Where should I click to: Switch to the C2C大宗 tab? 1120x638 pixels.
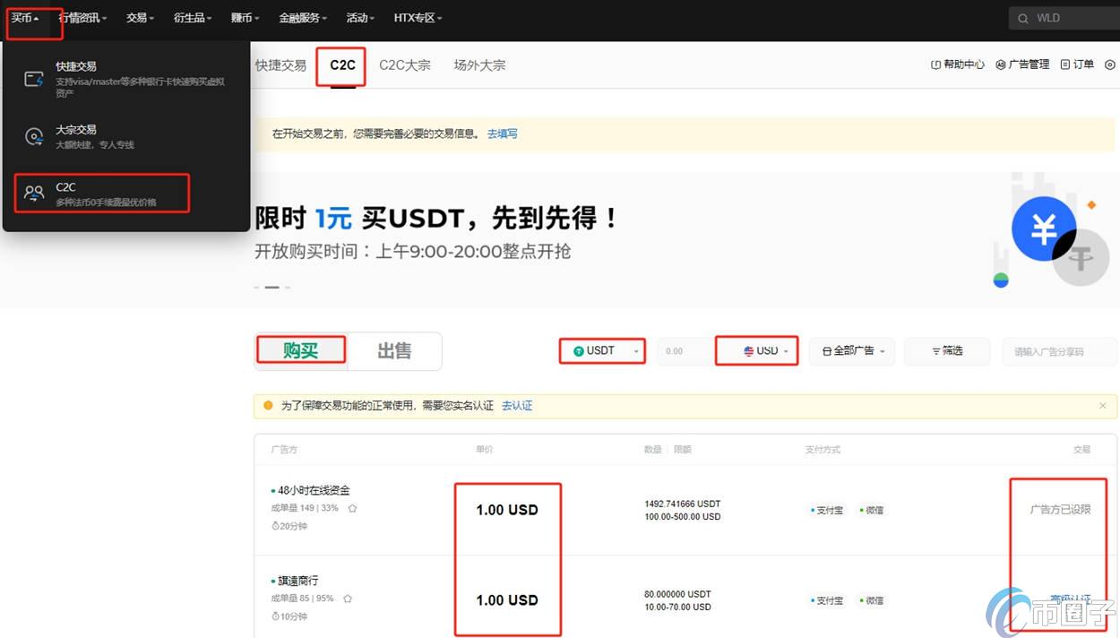404,65
